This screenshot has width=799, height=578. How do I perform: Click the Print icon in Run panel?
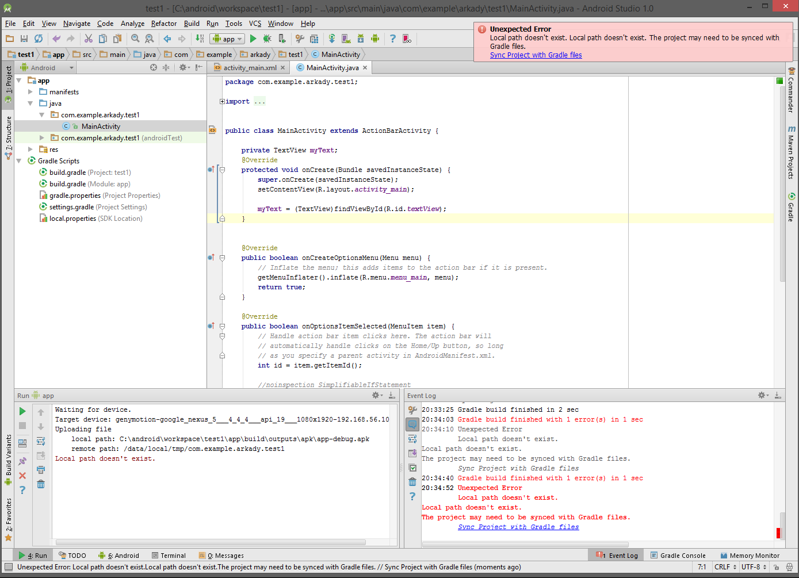(41, 470)
